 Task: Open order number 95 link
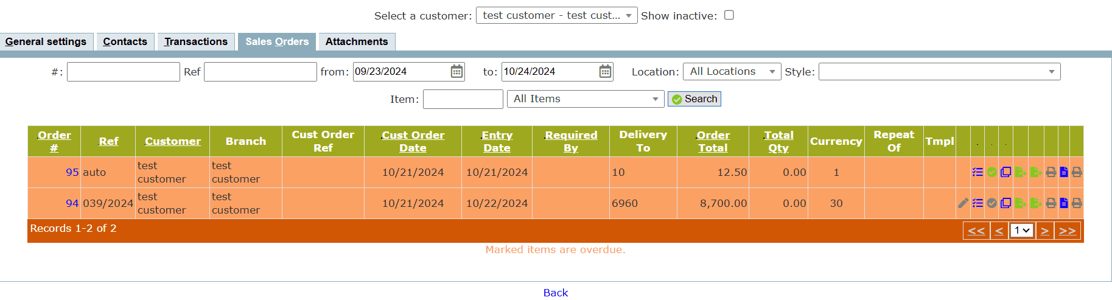click(72, 172)
